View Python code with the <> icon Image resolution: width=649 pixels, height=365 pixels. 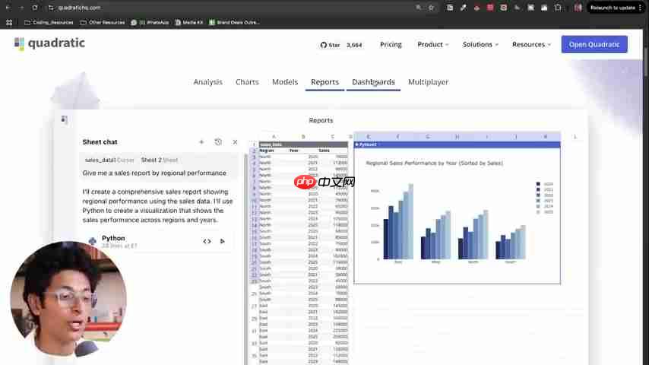207,241
